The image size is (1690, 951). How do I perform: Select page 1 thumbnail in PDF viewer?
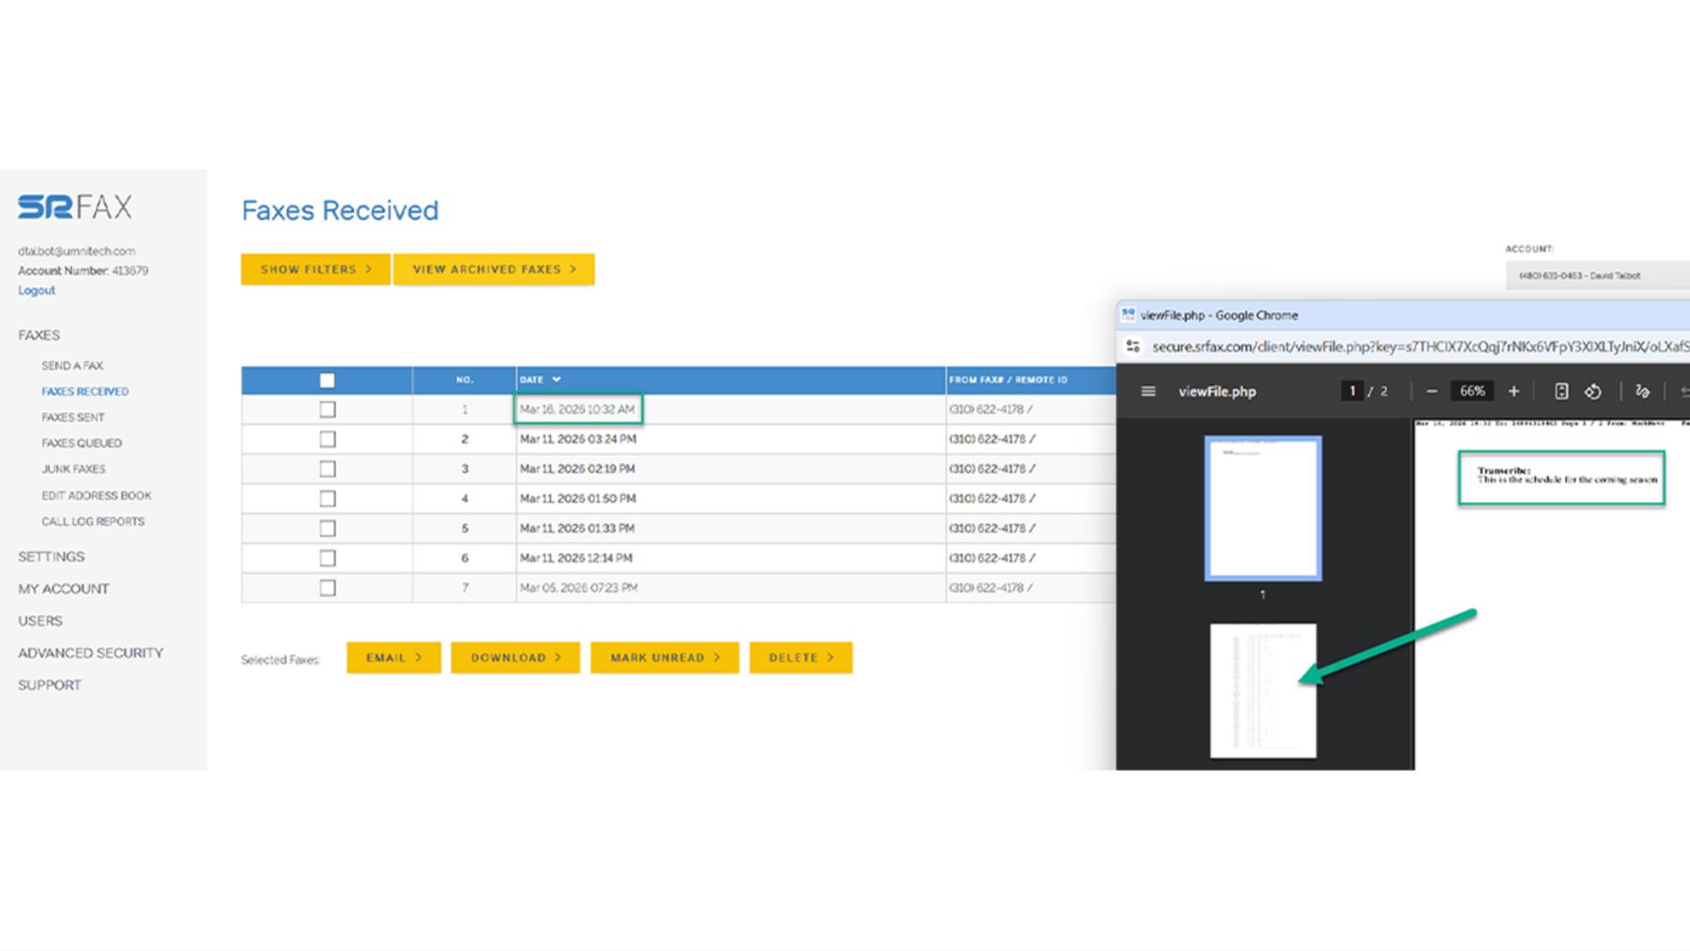[x=1263, y=508]
